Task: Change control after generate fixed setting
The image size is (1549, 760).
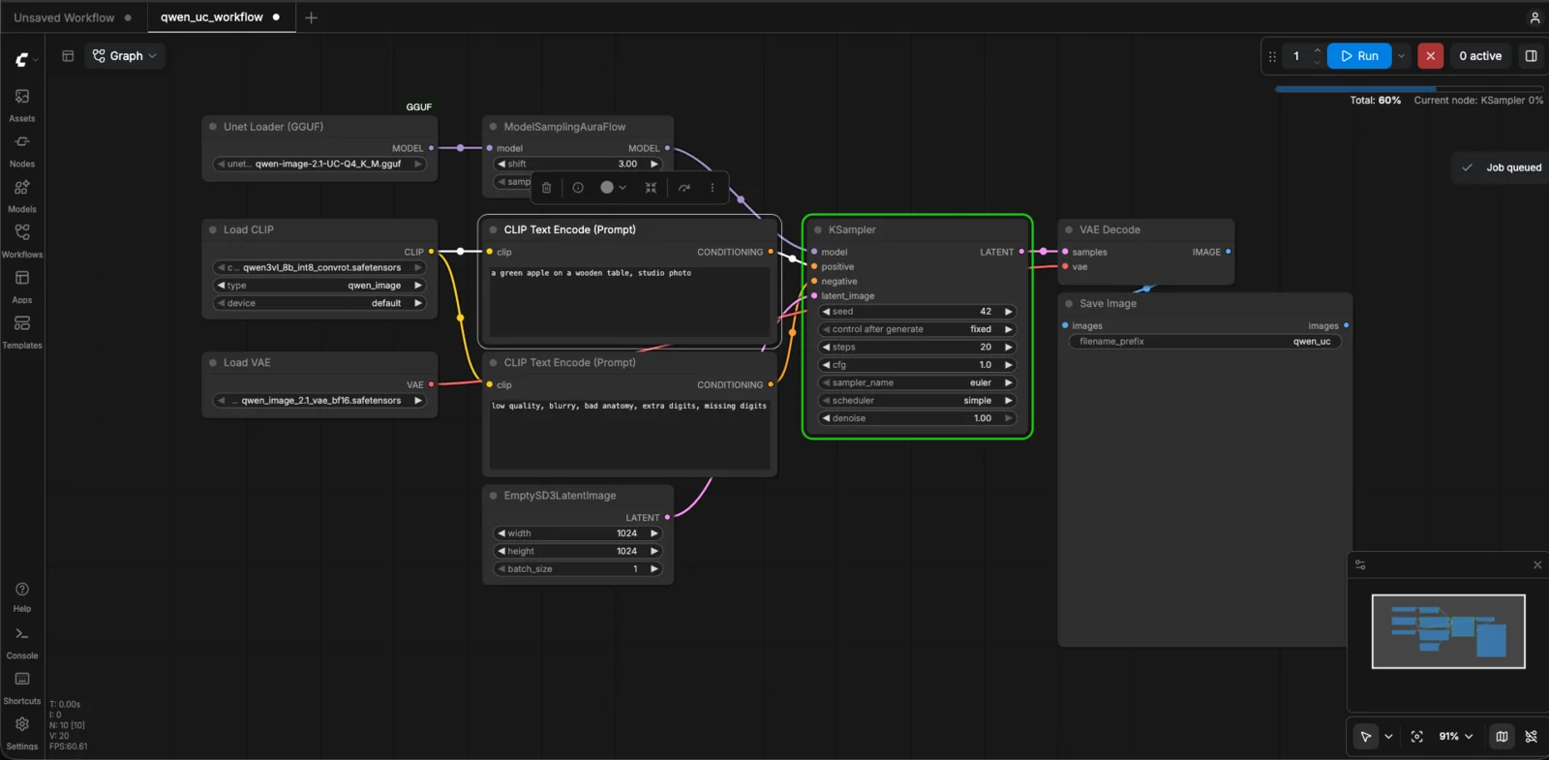Action: click(917, 329)
